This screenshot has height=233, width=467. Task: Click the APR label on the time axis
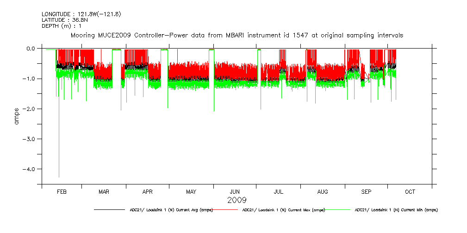[x=147, y=191]
